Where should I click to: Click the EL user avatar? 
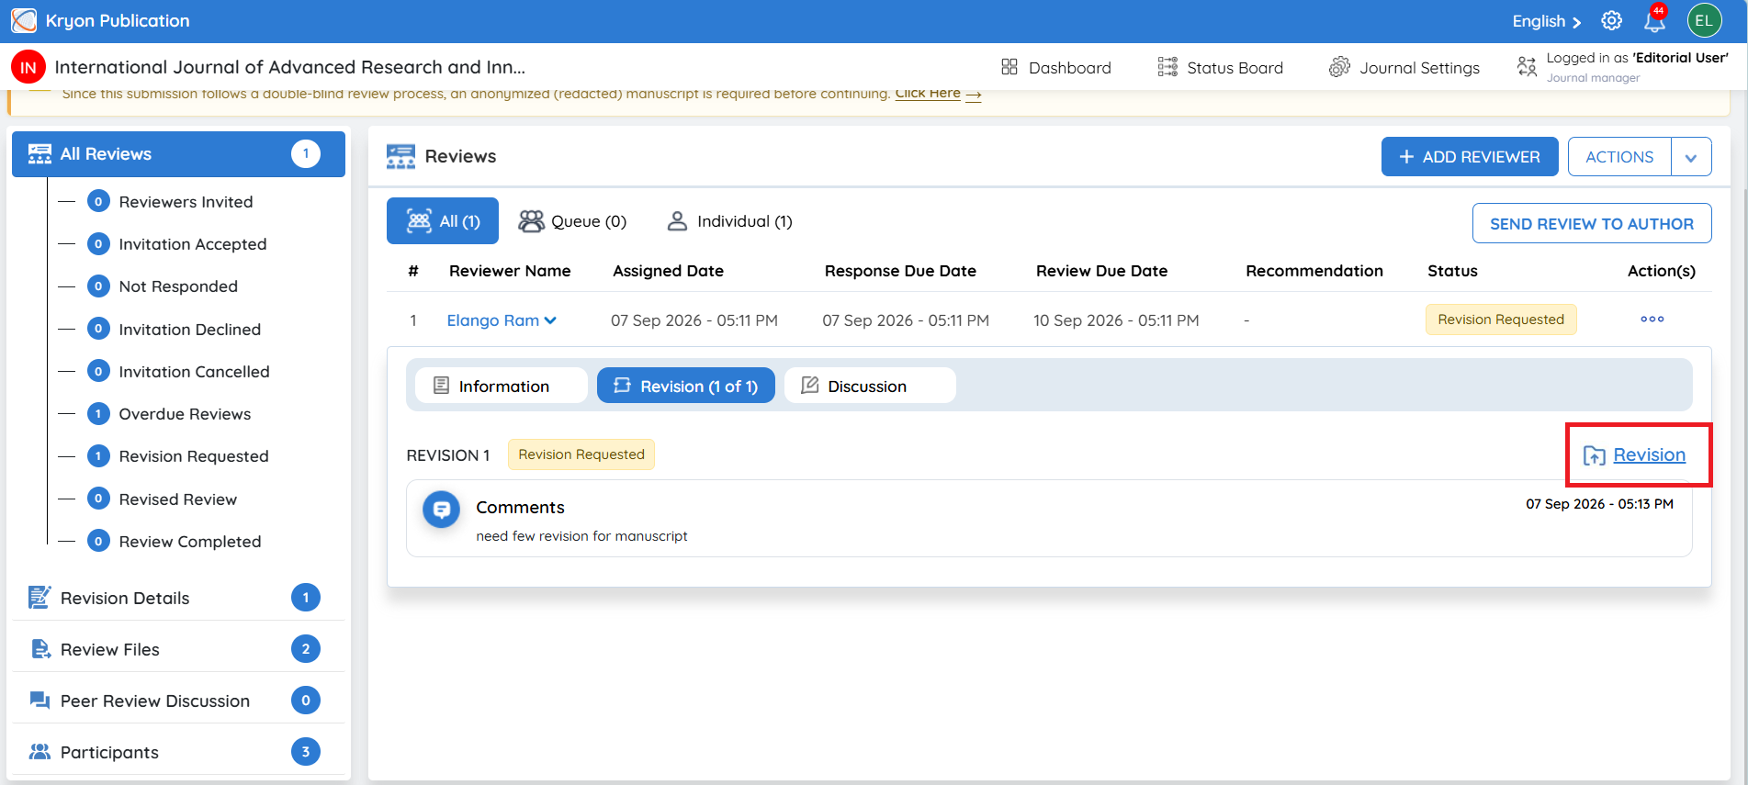pos(1704,20)
